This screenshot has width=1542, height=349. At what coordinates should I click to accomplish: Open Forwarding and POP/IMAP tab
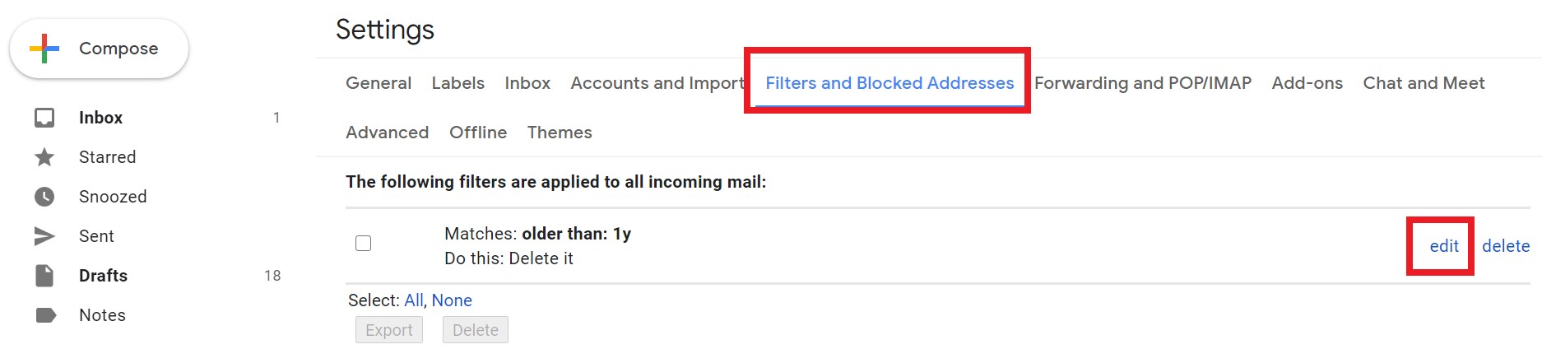point(1142,83)
